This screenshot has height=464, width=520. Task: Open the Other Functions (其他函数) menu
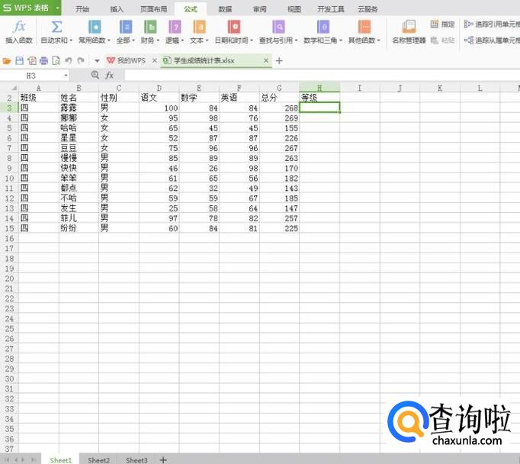click(364, 32)
